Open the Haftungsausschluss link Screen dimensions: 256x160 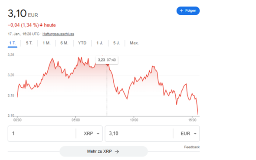58,34
